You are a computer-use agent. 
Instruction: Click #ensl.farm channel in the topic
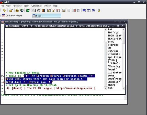coord(13,82)
